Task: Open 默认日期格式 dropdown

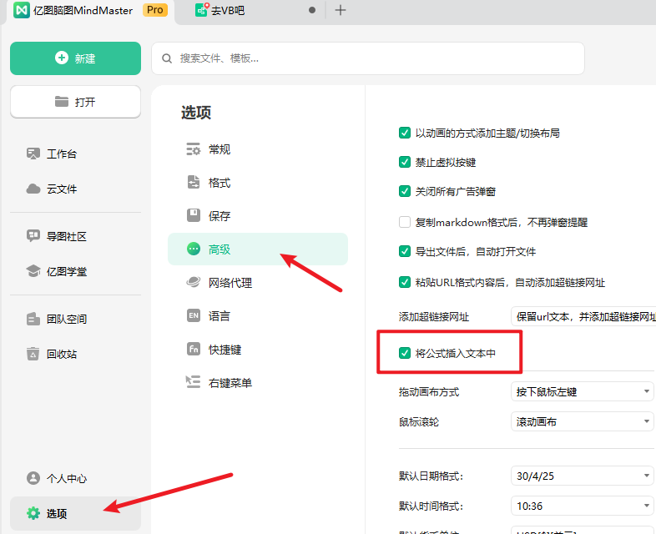Action: [x=582, y=476]
